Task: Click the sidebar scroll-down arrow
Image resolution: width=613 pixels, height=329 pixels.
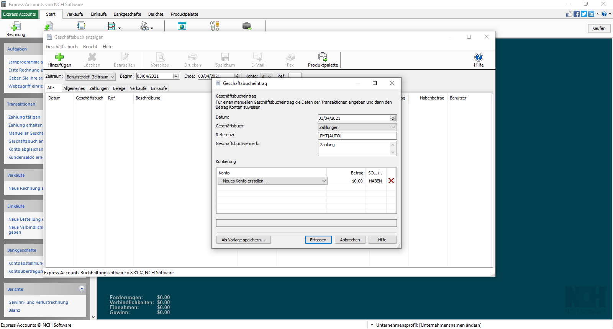Action: tap(93, 317)
